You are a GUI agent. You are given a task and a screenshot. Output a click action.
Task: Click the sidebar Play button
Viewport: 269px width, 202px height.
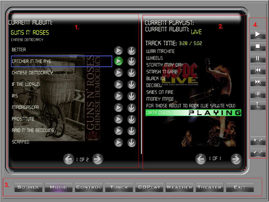coord(258,34)
